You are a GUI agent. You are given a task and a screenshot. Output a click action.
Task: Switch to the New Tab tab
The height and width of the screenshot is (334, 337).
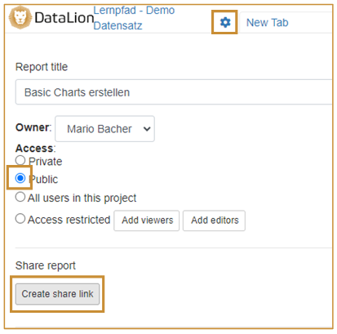(267, 23)
